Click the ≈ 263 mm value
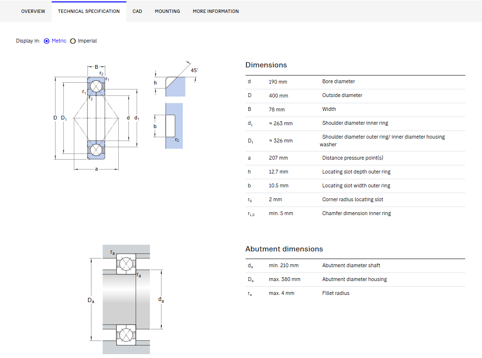Viewport: 482px width, 358px height. coord(280,123)
